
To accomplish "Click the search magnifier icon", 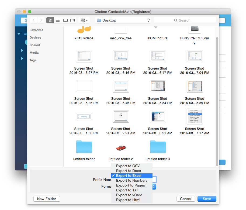I will click(x=176, y=20).
